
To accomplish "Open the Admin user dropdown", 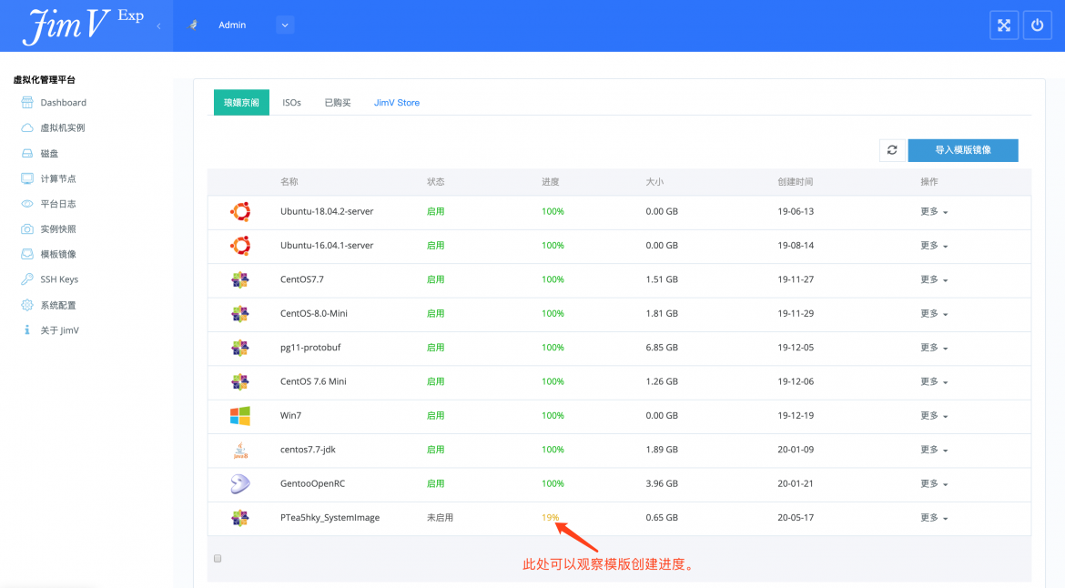I will point(285,25).
